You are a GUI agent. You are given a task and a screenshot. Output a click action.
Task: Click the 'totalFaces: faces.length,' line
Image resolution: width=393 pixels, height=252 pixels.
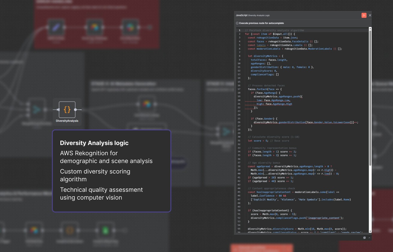click(x=269, y=60)
